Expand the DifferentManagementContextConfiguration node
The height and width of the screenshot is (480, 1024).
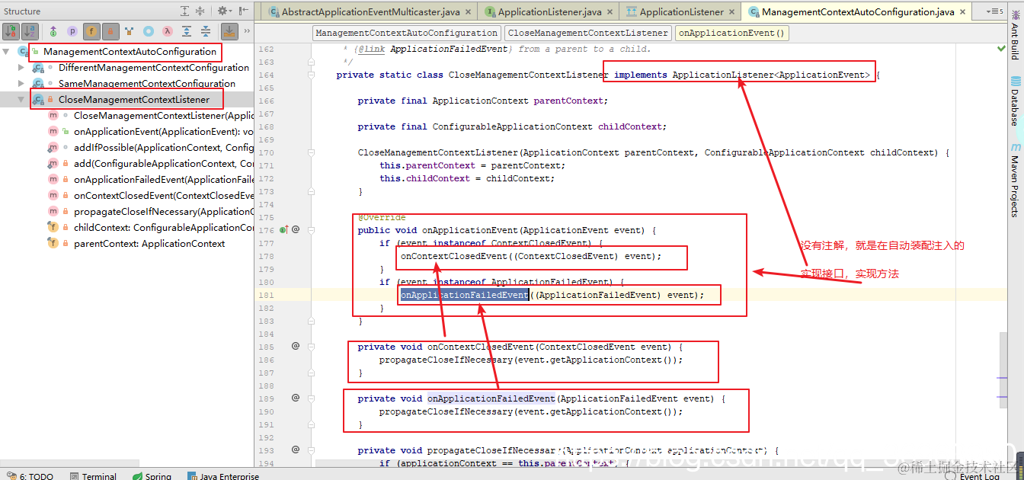point(22,68)
